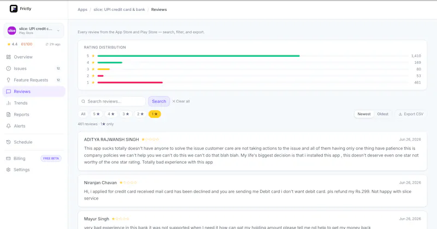Click the green 4-star distribution bar
This screenshot has width=437, height=229.
pos(110,63)
